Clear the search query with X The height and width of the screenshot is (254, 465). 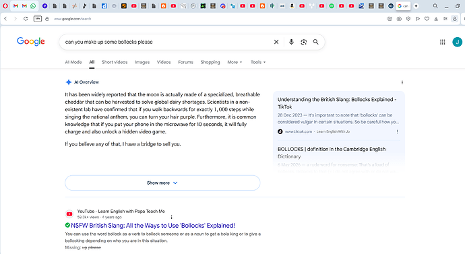coord(276,42)
